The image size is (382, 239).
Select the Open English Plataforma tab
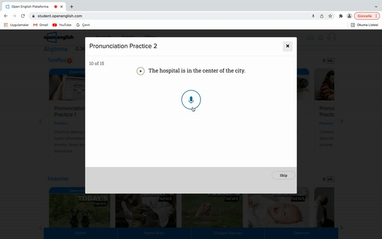[33, 6]
